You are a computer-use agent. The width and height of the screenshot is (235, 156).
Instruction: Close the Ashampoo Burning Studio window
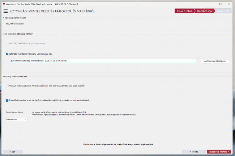(229, 4)
